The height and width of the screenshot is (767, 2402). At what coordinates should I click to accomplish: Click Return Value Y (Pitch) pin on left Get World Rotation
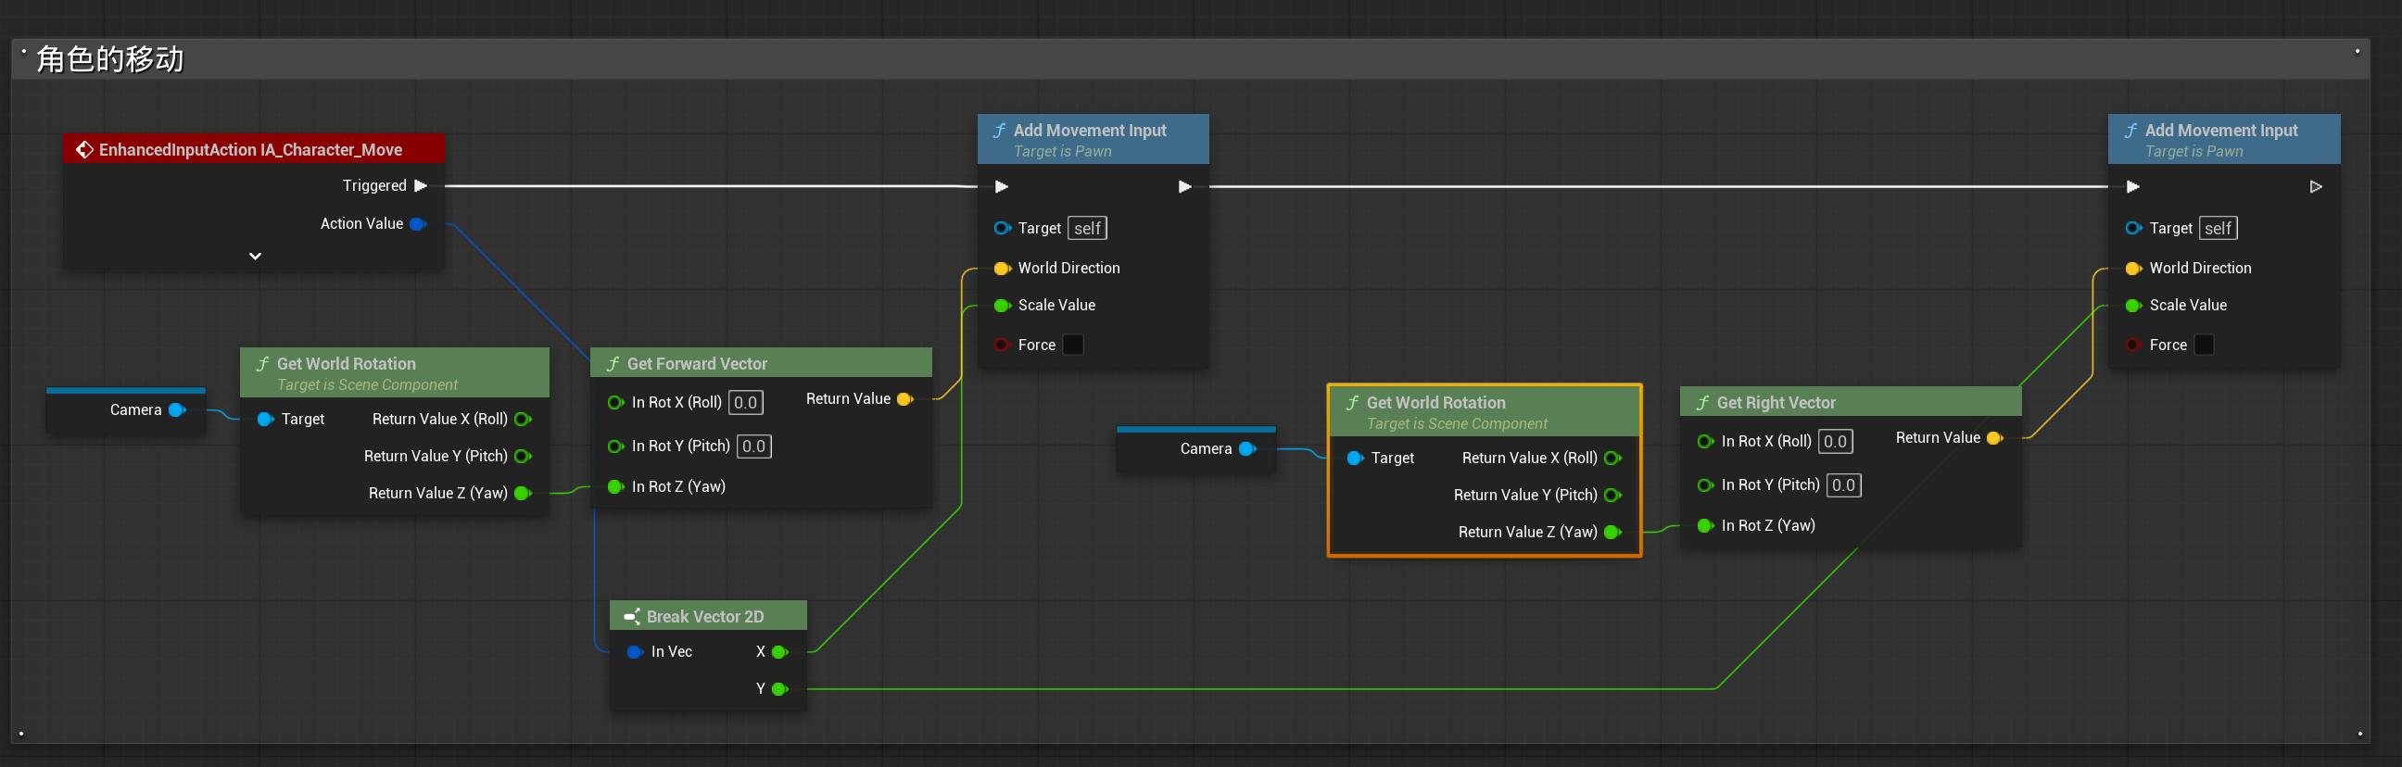pos(523,456)
